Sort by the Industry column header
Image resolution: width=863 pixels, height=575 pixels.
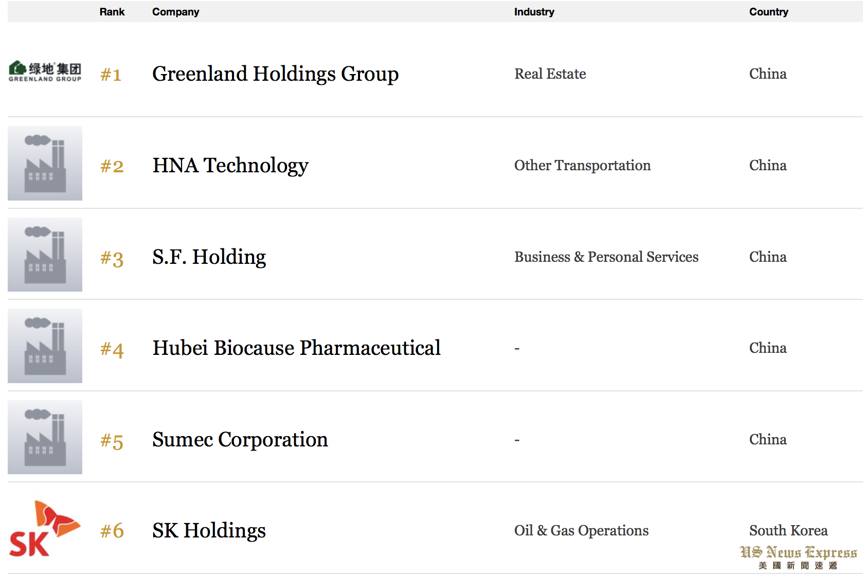point(534,12)
